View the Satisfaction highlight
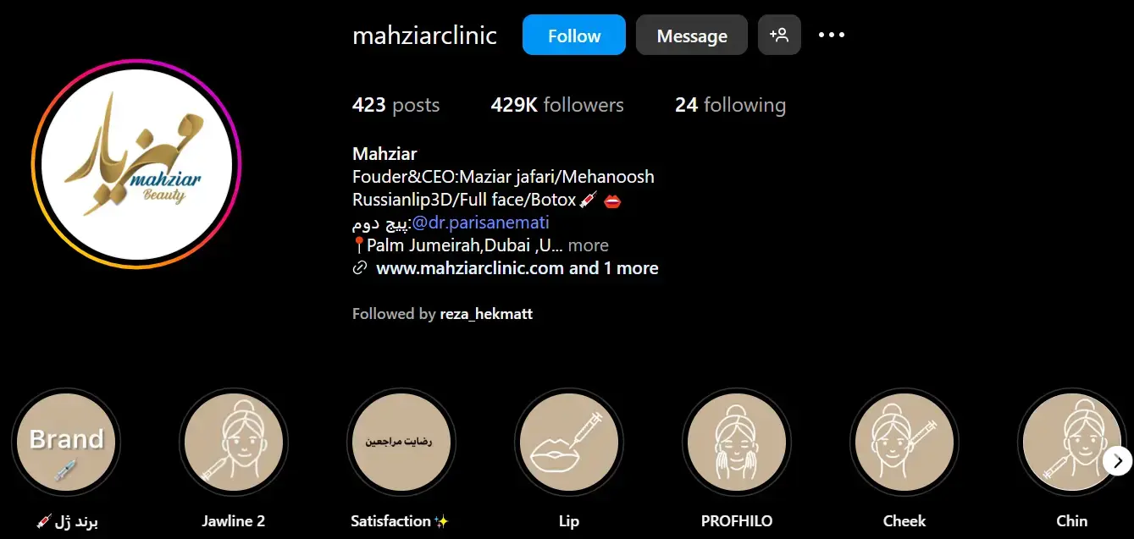Viewport: 1134px width, 539px height. click(x=401, y=442)
